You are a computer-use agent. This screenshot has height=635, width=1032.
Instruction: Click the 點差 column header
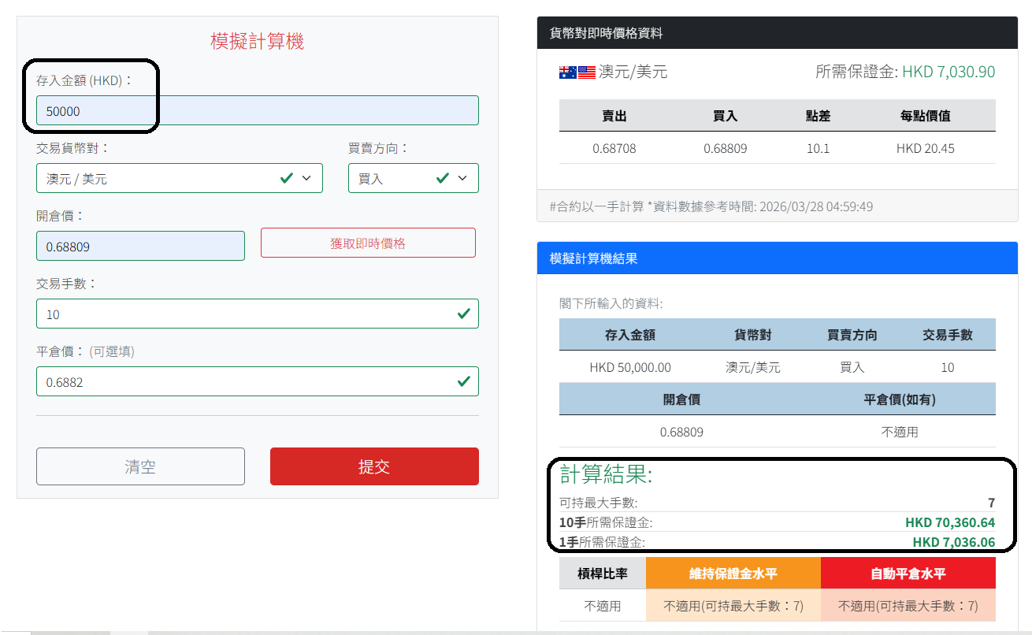(819, 116)
